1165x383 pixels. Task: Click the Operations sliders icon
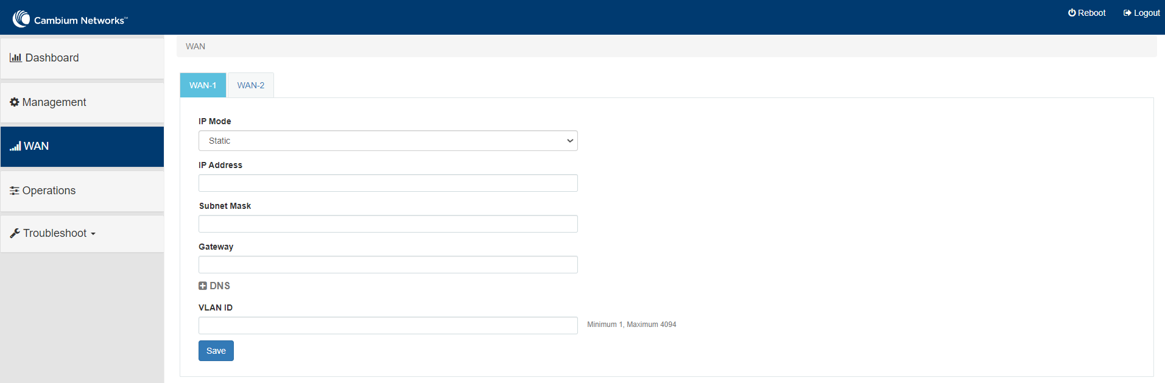point(15,191)
